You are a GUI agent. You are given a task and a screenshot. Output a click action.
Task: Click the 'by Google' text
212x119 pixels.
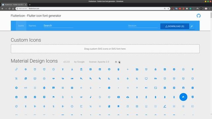(79, 62)
